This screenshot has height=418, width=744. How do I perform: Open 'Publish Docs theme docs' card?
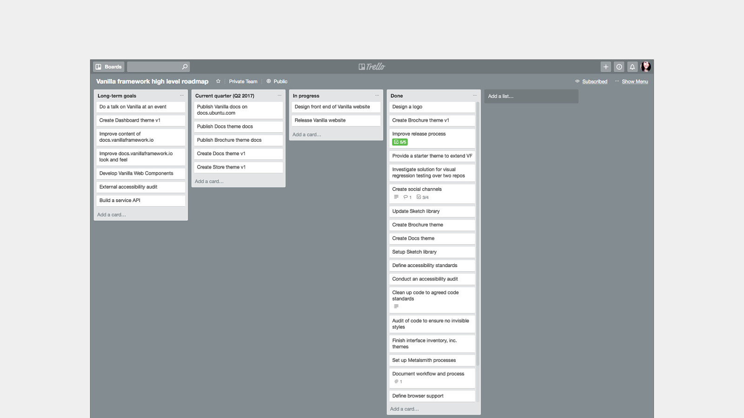click(238, 126)
